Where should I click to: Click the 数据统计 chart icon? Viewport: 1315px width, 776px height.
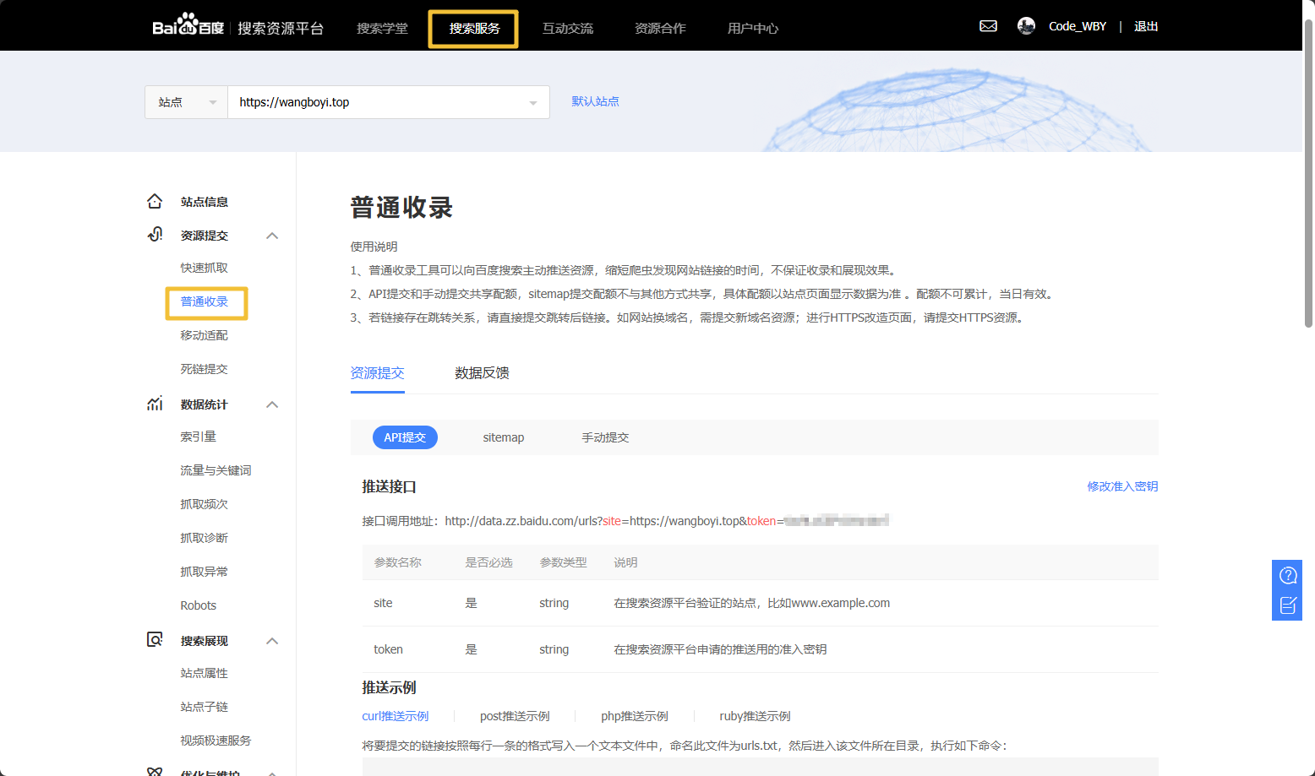point(155,404)
